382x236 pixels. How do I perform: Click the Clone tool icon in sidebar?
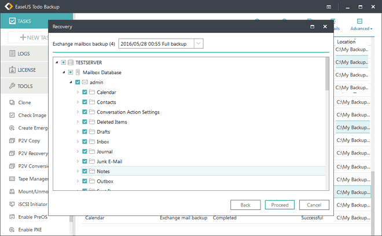pos(12,102)
